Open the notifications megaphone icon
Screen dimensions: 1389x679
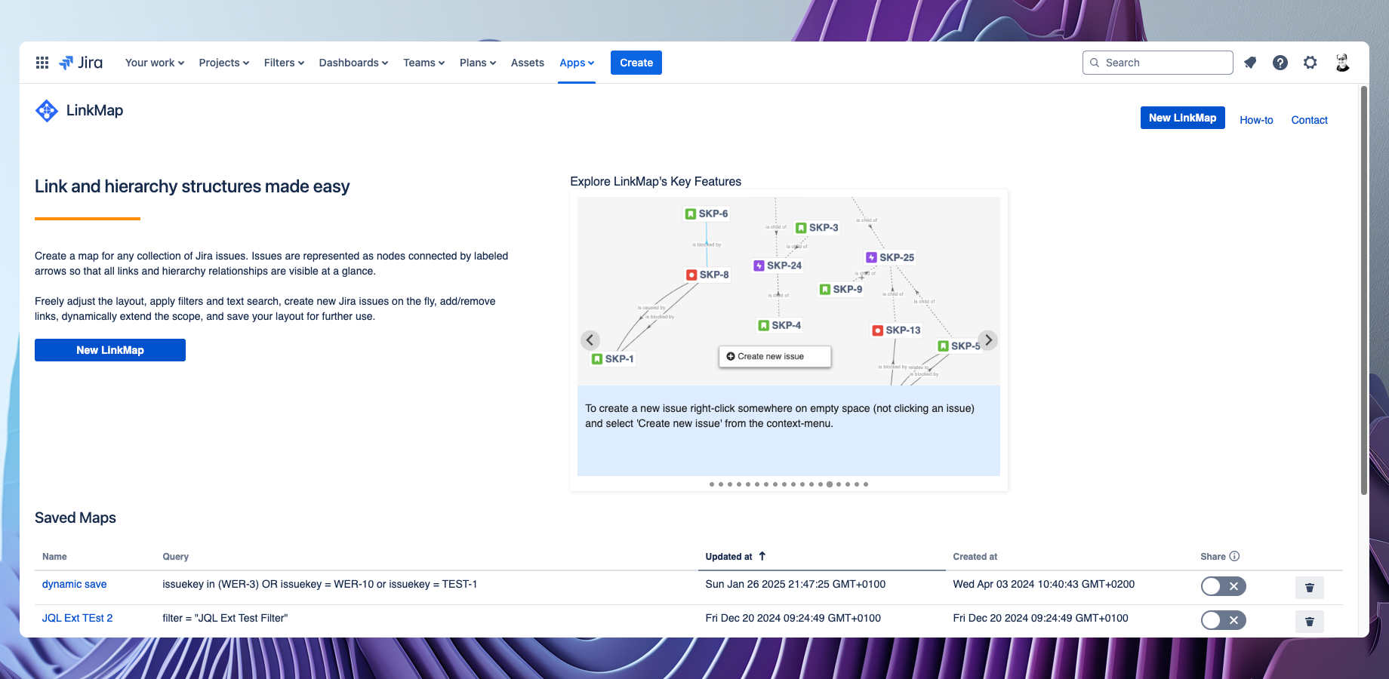1250,63
